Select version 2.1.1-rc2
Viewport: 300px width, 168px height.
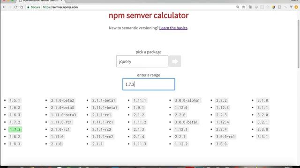(x=102, y=129)
